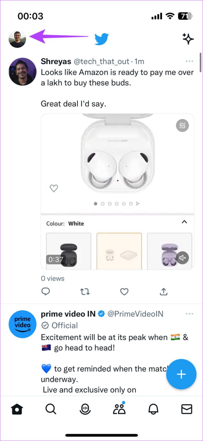The image size is (203, 441).
Task: Compose a new tweet with plus button
Action: click(x=181, y=374)
